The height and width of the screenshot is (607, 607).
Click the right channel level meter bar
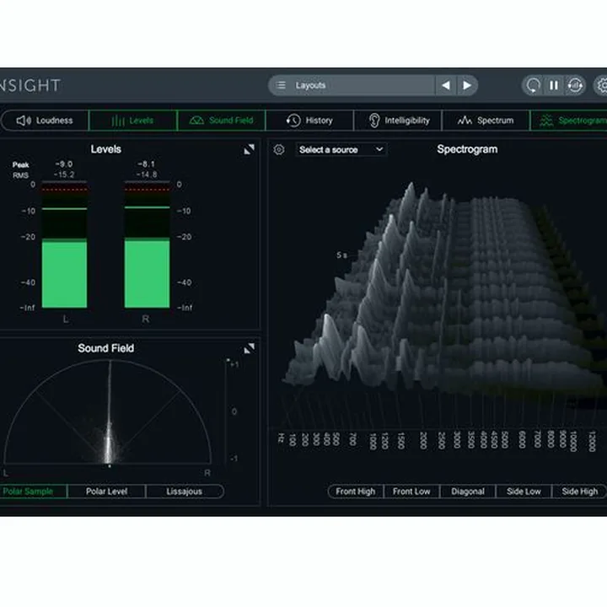tap(147, 244)
